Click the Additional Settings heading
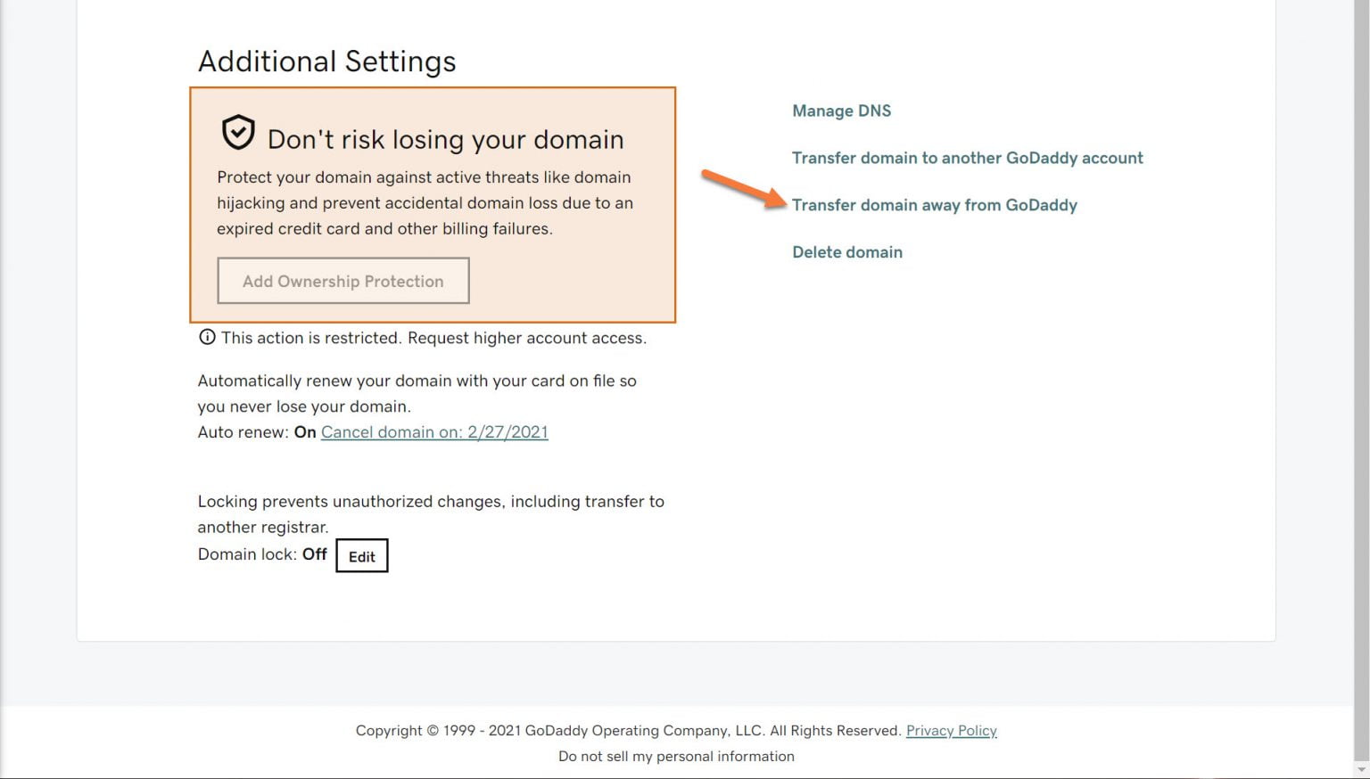This screenshot has height=779, width=1370. coord(326,61)
